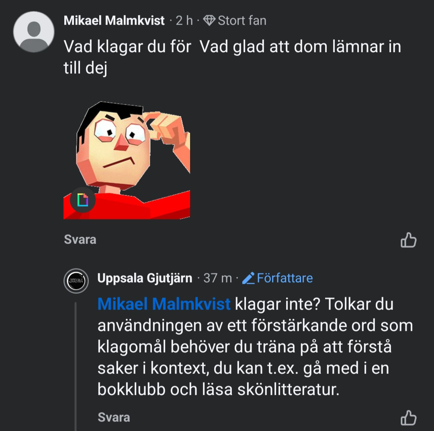Screen dimensions: 434x431
Task: Tap the diamond top fan badge icon
Action: coord(209,21)
